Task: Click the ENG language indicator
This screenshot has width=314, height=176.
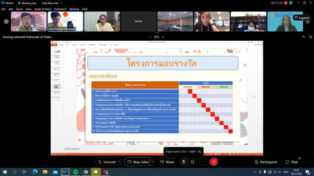Action: 286,172
